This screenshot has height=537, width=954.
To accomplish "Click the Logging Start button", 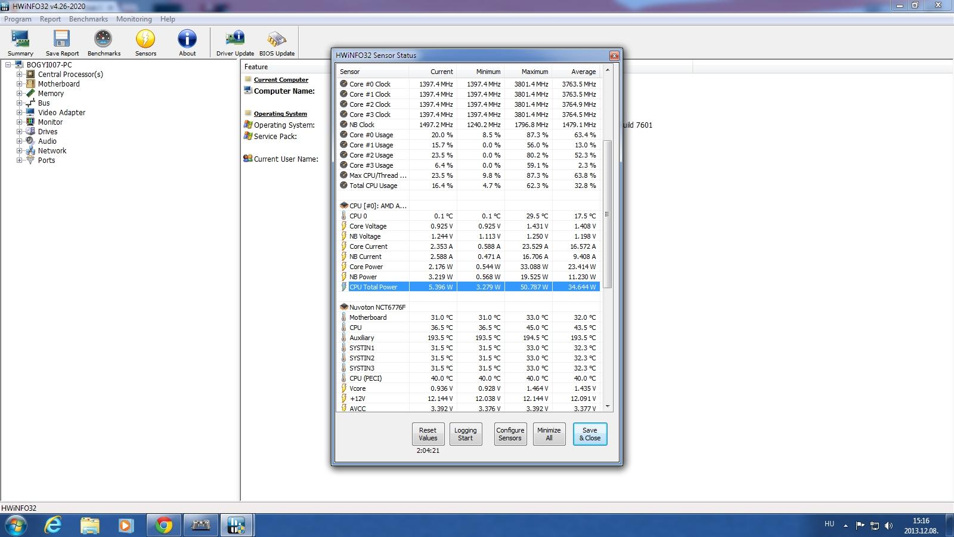I will tap(466, 434).
